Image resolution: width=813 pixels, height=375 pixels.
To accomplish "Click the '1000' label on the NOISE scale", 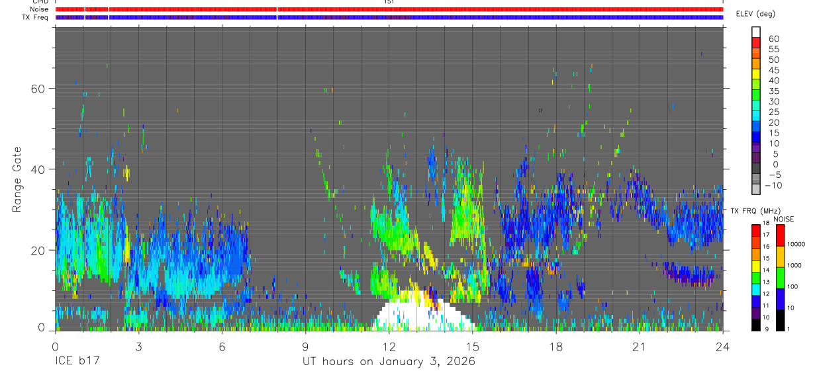I will coord(794,267).
